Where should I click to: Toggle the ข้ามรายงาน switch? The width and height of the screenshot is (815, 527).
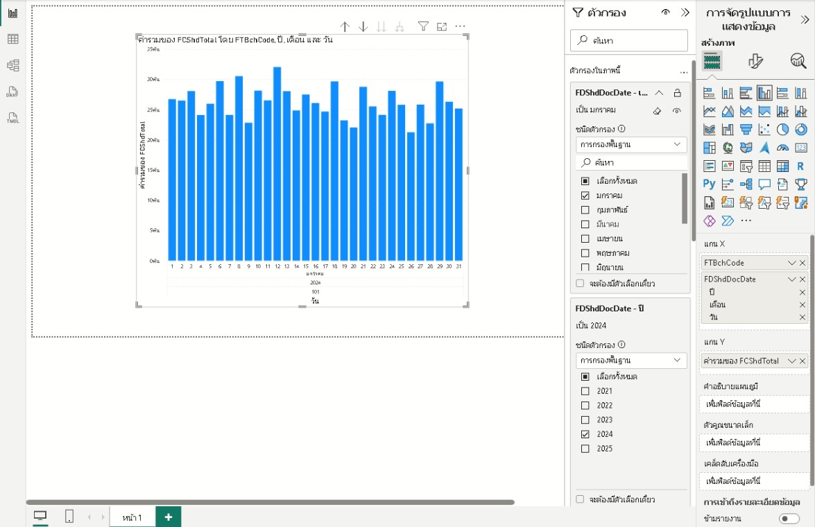[x=789, y=519]
